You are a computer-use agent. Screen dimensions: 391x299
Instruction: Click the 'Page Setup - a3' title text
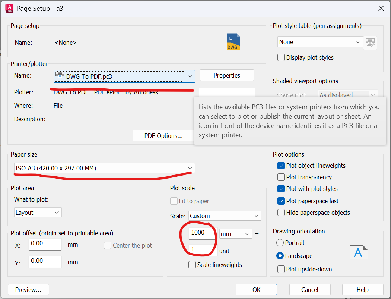point(40,9)
